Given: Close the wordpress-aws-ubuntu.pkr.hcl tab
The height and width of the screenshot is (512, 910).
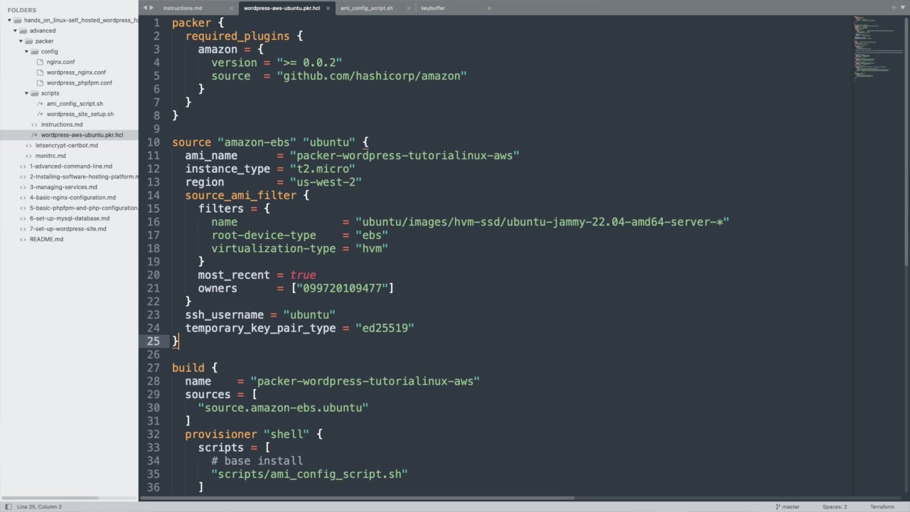Looking at the screenshot, I should point(328,9).
